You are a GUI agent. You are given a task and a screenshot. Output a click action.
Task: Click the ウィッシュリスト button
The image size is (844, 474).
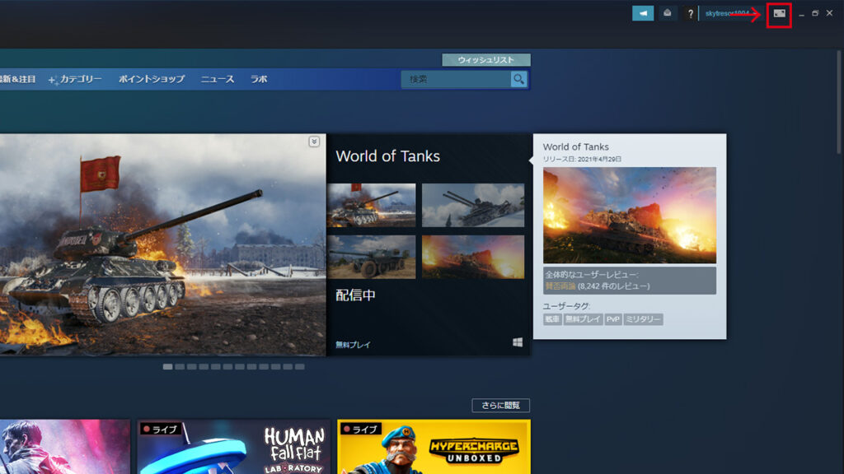486,59
